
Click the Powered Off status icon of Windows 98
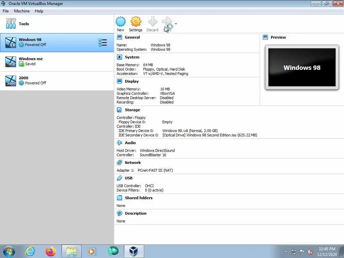[21, 45]
